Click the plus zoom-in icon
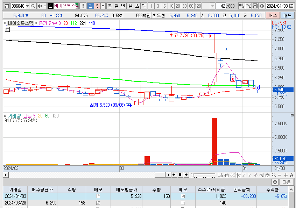Screen dimensions: 296x208 coord(286,175)
